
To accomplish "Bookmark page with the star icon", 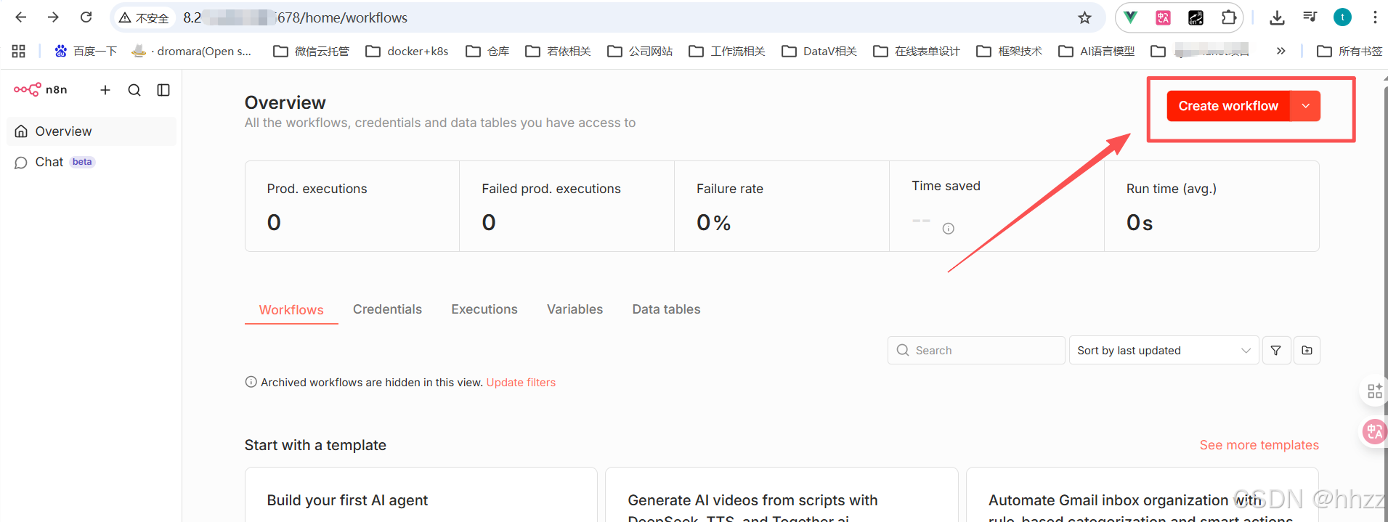I will click(x=1084, y=17).
